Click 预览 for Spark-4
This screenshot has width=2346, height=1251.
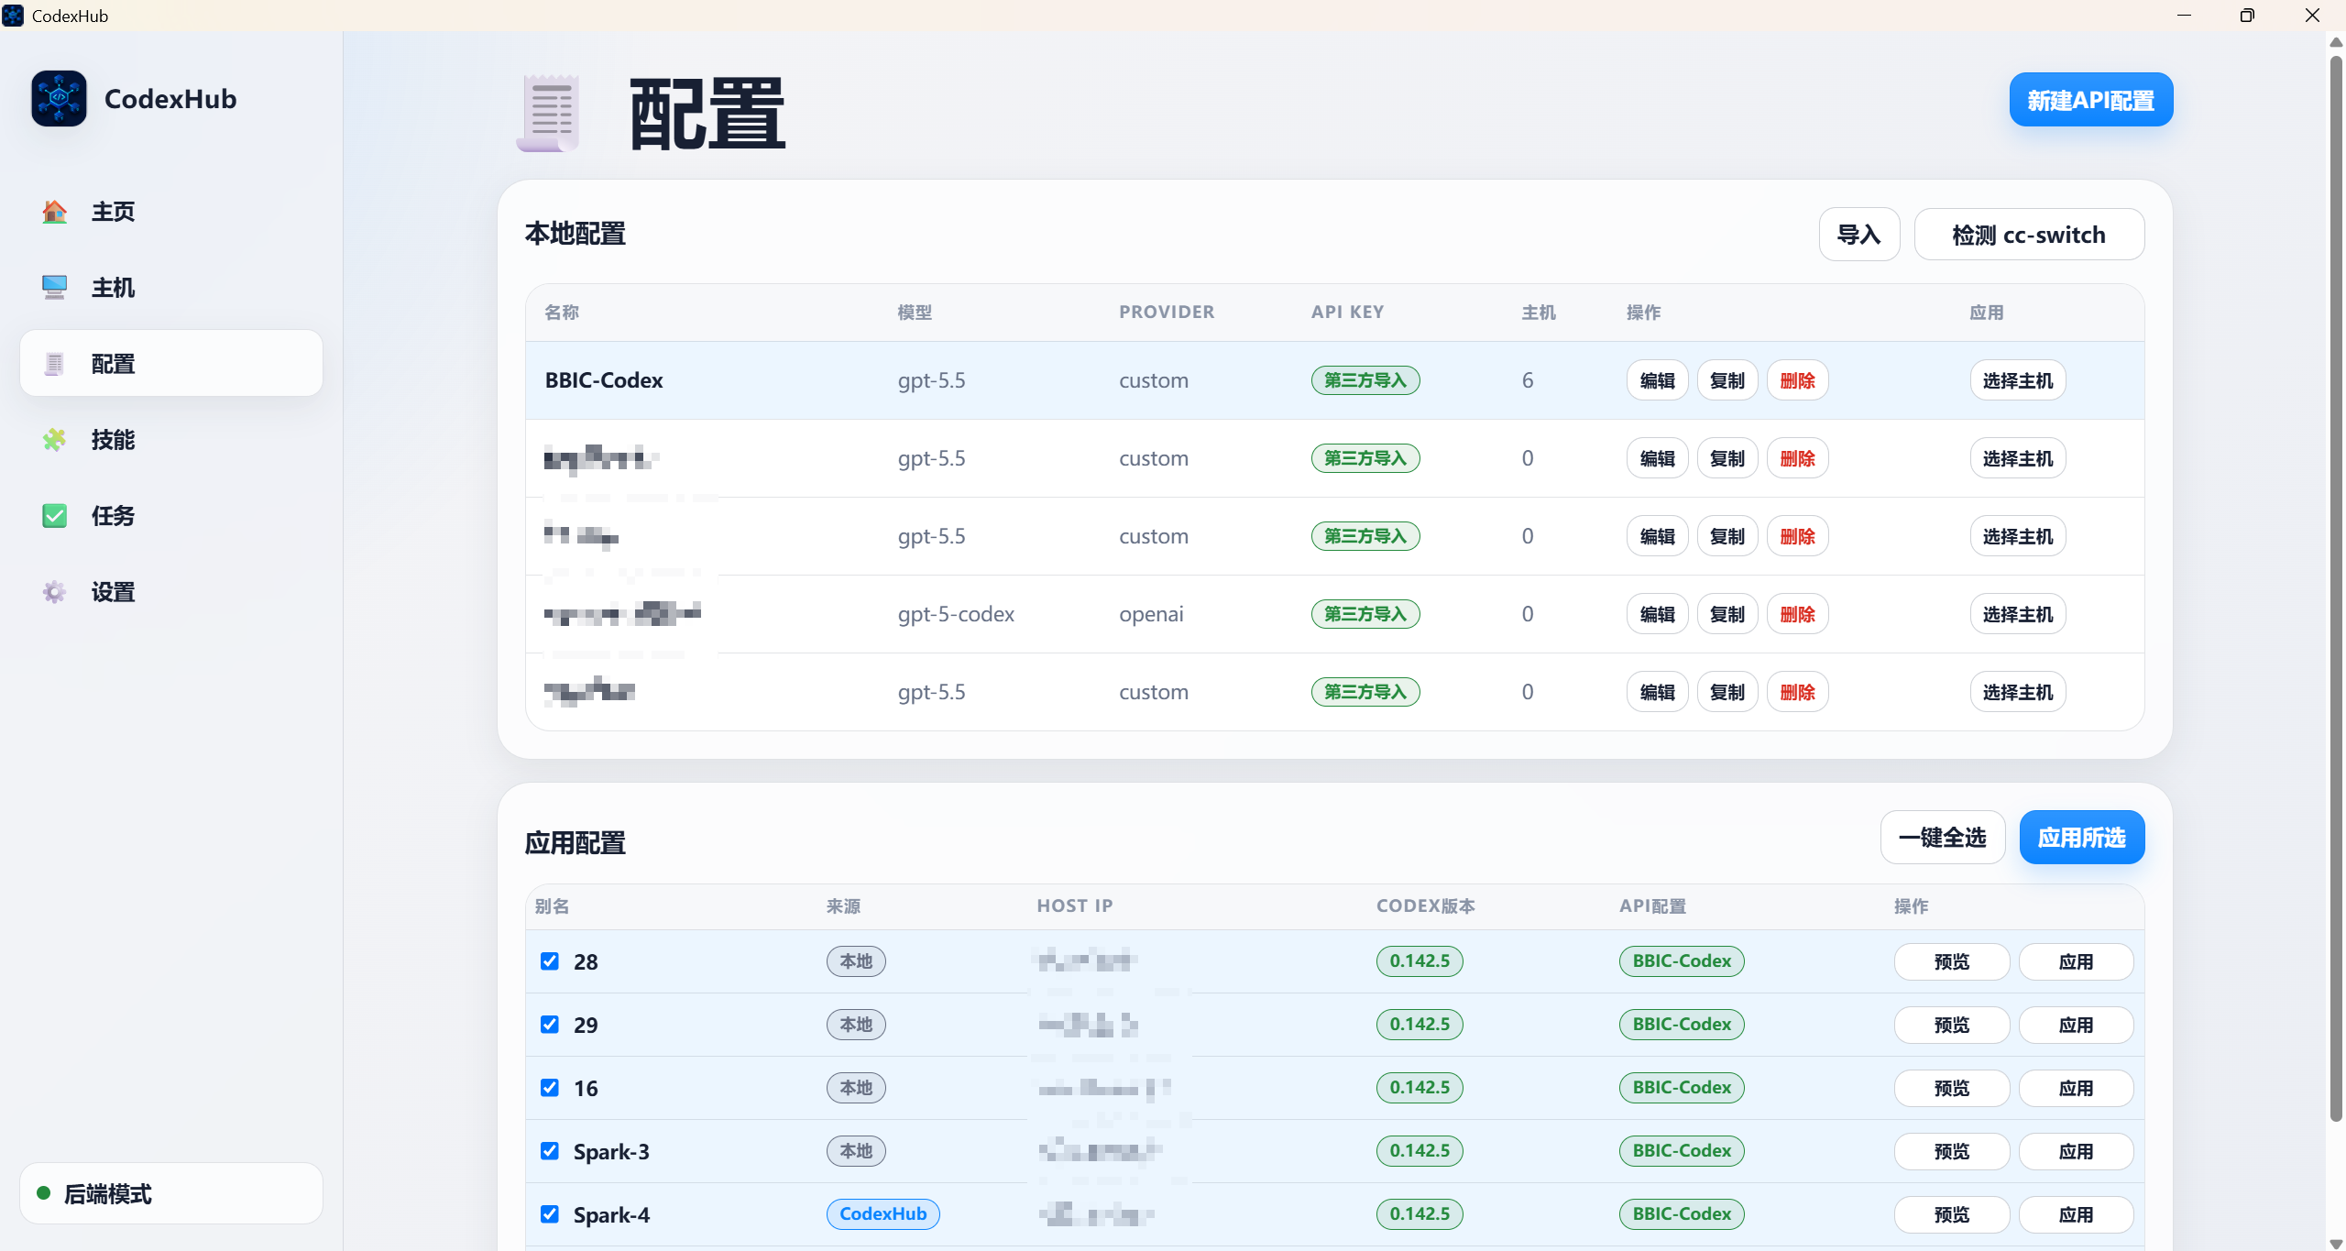pyautogui.click(x=1952, y=1214)
